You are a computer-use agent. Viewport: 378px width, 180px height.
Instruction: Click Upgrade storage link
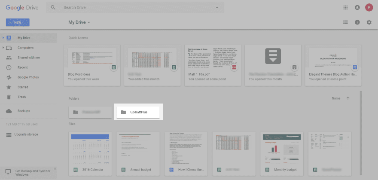tap(26, 134)
